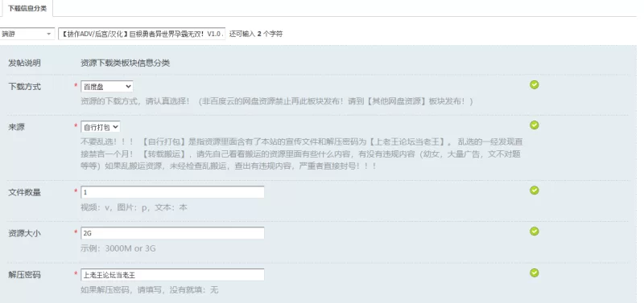The width and height of the screenshot is (644, 303).
Task: Click green check icon for 来源
Action: (x=534, y=125)
